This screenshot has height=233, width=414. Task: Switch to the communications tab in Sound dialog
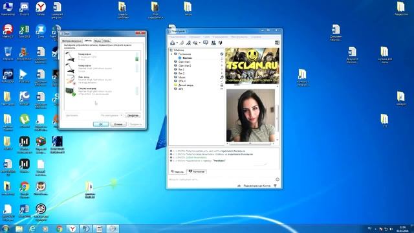tap(106, 41)
